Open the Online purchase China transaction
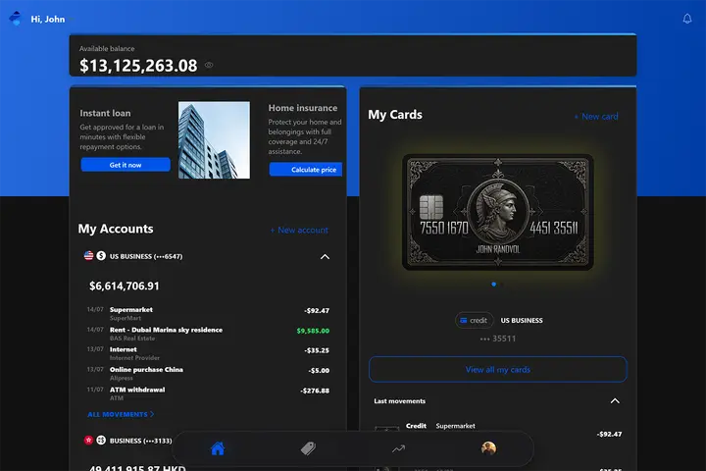 [208, 373]
